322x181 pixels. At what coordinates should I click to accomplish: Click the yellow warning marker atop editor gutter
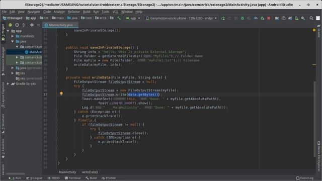pos(314,30)
